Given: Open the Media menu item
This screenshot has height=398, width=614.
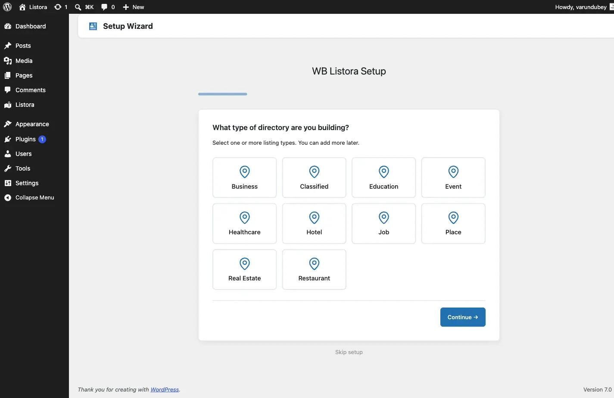Looking at the screenshot, I should [x=34, y=61].
